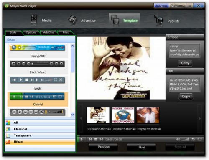
Task: Show All template categories
Action: tap(40, 122)
